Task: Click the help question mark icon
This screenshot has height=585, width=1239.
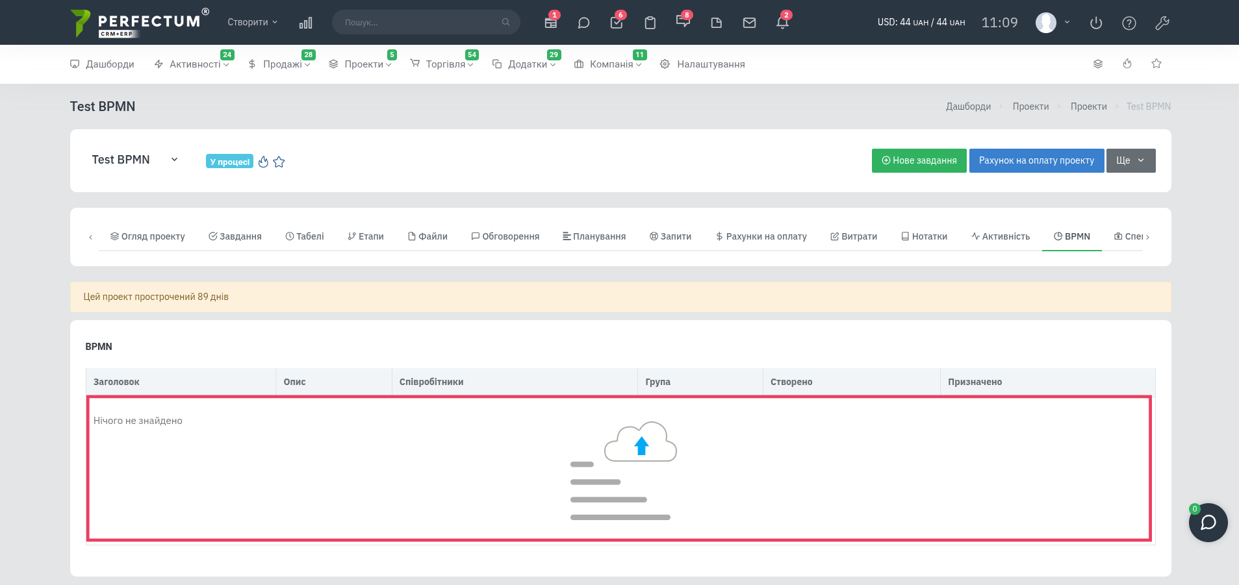Action: click(x=1129, y=23)
